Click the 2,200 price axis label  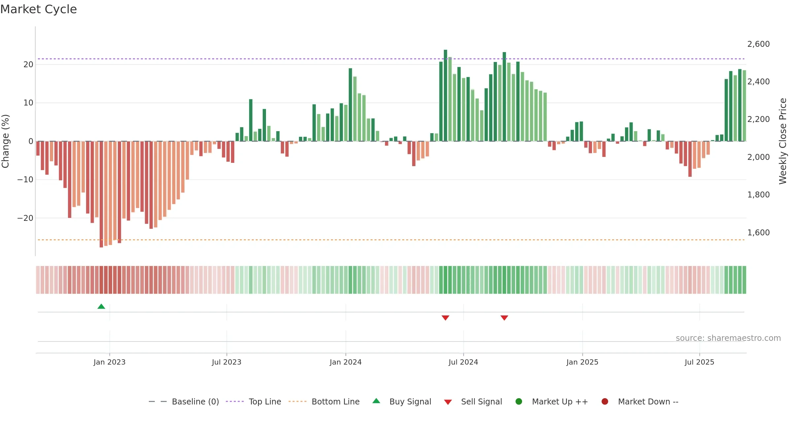click(x=758, y=119)
